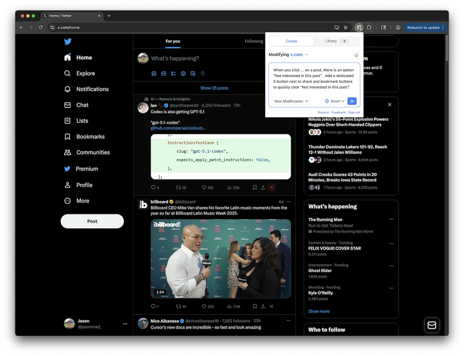Bookmark leo's GPT-5.1 codex post
This screenshot has height=356, width=464.
255,188
